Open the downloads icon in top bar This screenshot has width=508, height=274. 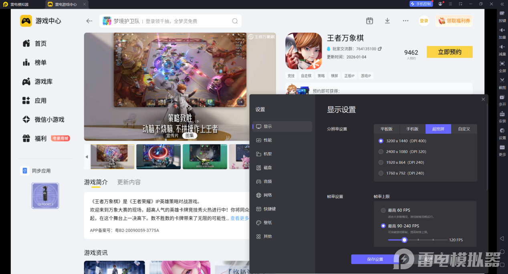(387, 21)
